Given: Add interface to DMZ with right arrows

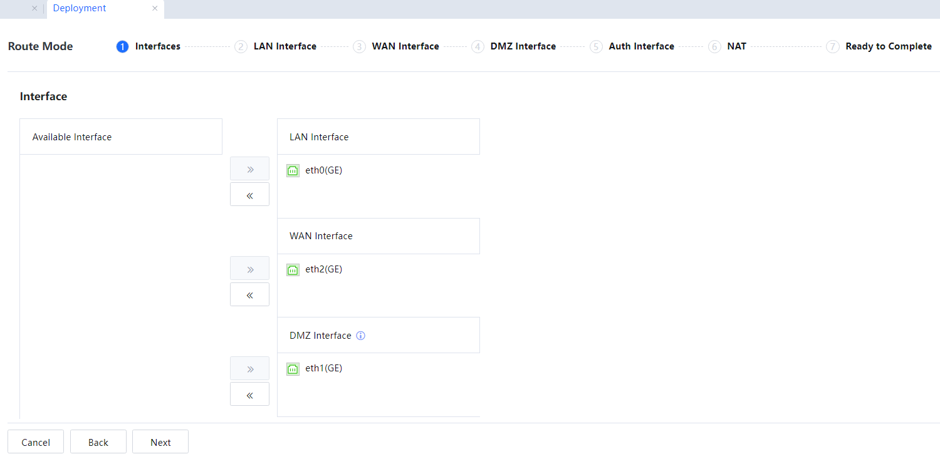Looking at the screenshot, I should tap(249, 368).
